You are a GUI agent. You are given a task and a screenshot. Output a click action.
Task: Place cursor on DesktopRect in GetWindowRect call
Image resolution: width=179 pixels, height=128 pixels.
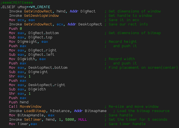click(x=90, y=24)
